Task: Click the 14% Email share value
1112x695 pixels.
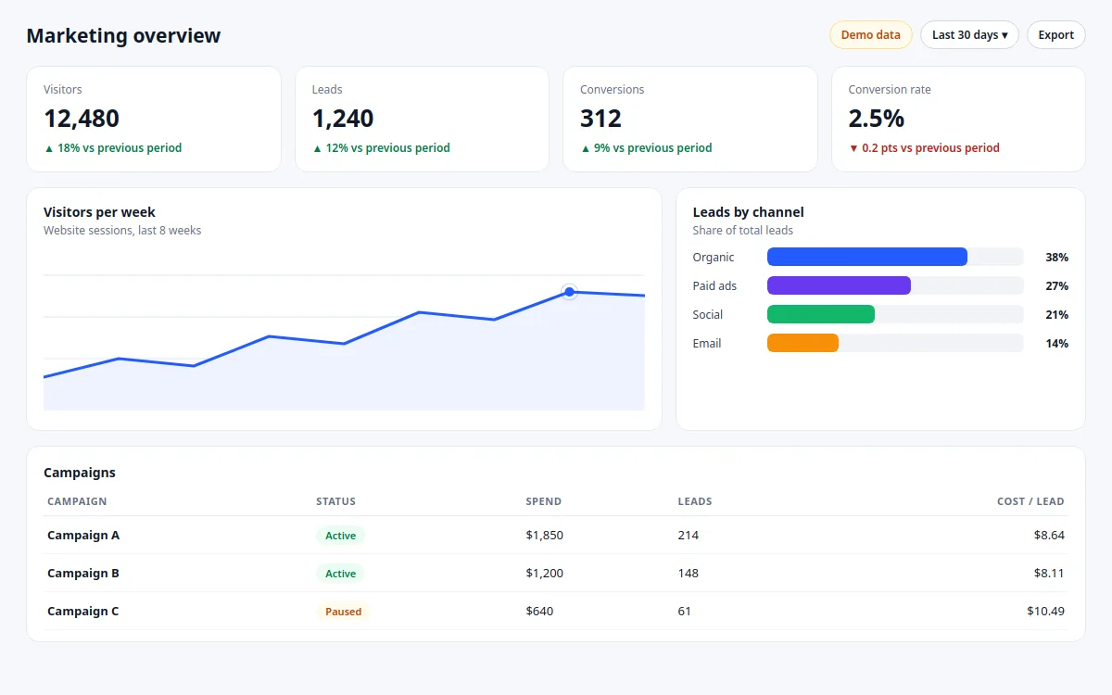Action: point(1056,343)
